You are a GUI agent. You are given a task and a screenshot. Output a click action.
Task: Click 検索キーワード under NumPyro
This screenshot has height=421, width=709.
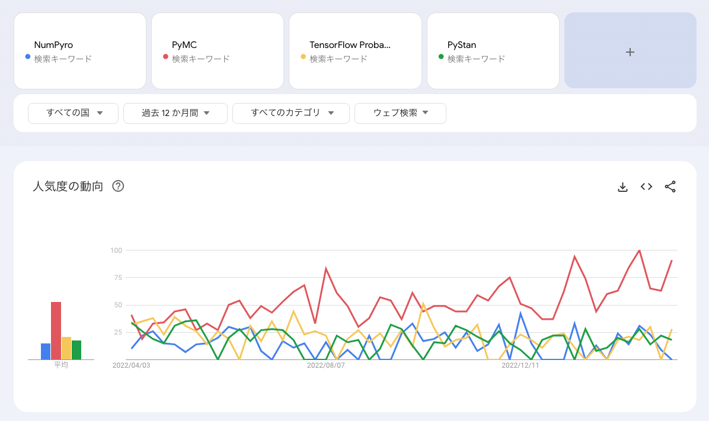point(63,59)
